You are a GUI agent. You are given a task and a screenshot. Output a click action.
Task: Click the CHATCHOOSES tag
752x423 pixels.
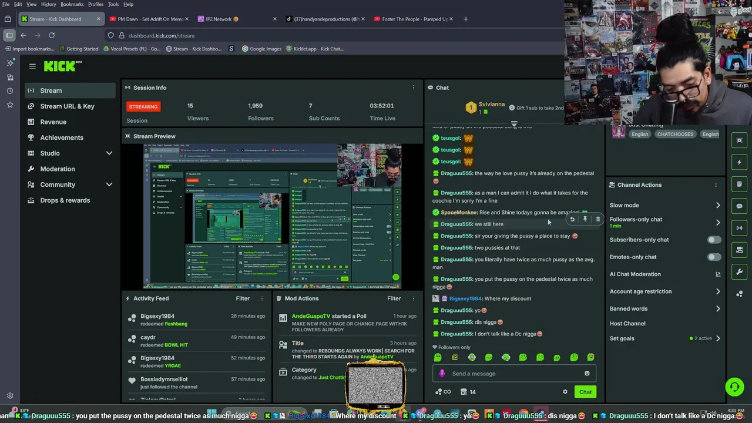pyautogui.click(x=675, y=134)
